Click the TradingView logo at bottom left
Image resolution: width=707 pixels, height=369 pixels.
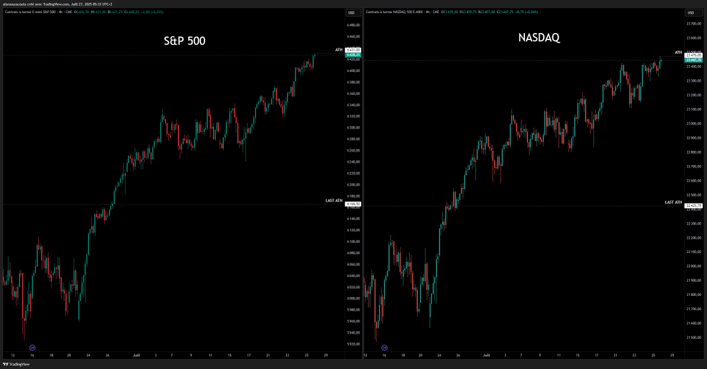[x=16, y=364]
